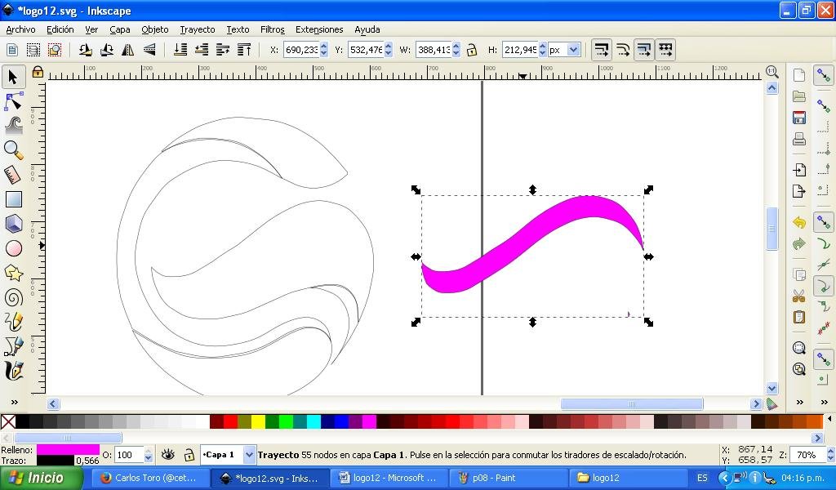
Task: Toggle Capa 1 layer visibility eye
Action: pyautogui.click(x=168, y=454)
